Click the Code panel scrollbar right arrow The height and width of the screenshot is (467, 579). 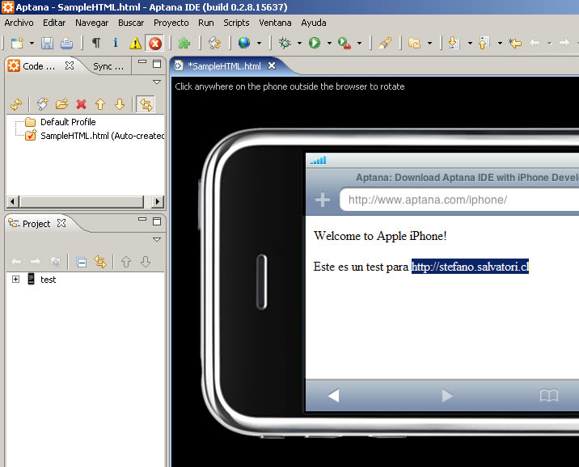158,201
